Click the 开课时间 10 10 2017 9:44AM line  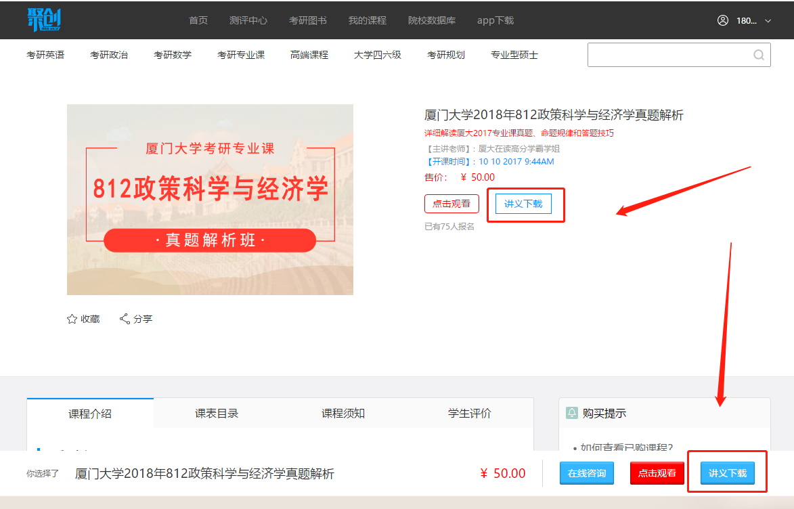[x=489, y=162]
